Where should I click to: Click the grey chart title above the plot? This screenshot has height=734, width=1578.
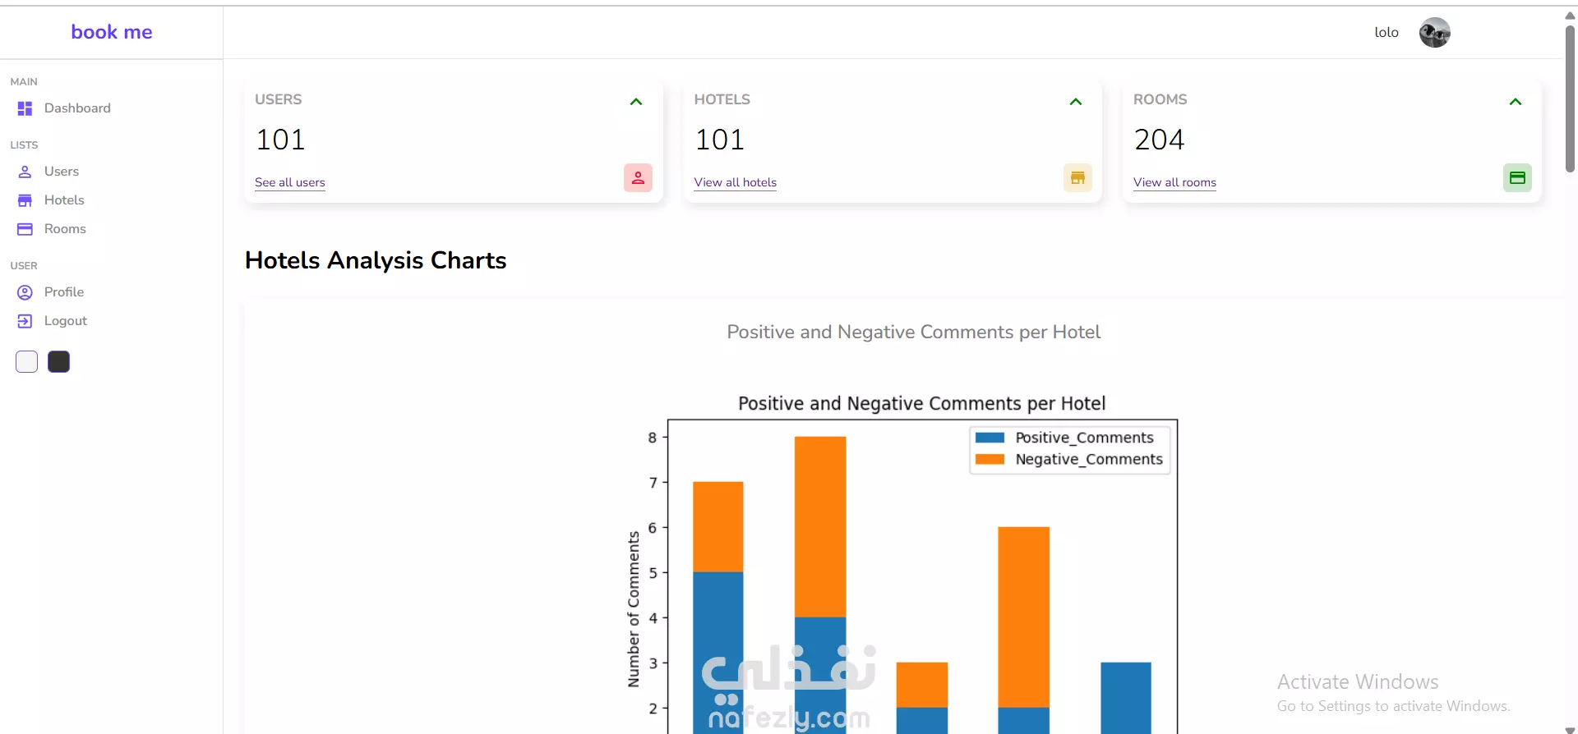pos(914,332)
